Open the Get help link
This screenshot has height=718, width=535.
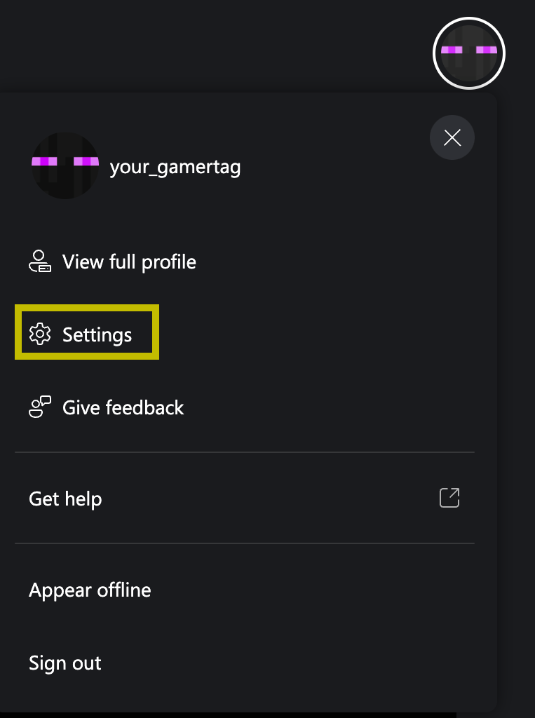[x=244, y=499]
